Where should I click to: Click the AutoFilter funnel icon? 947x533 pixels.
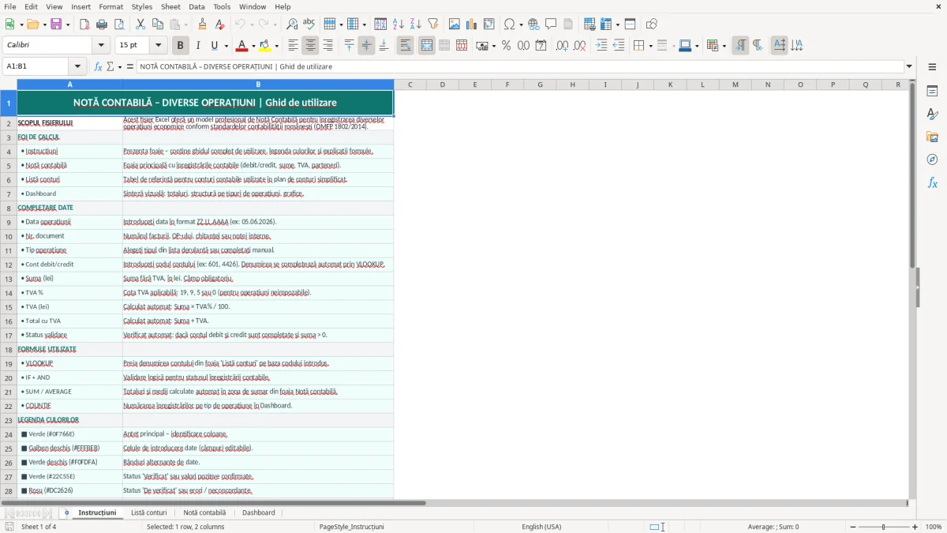(x=432, y=24)
